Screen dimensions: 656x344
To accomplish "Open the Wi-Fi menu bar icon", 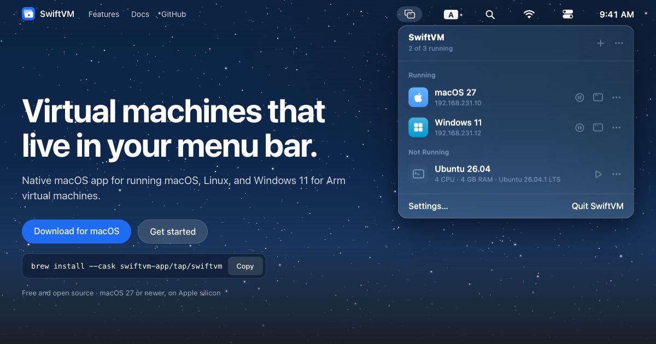I will [x=529, y=15].
